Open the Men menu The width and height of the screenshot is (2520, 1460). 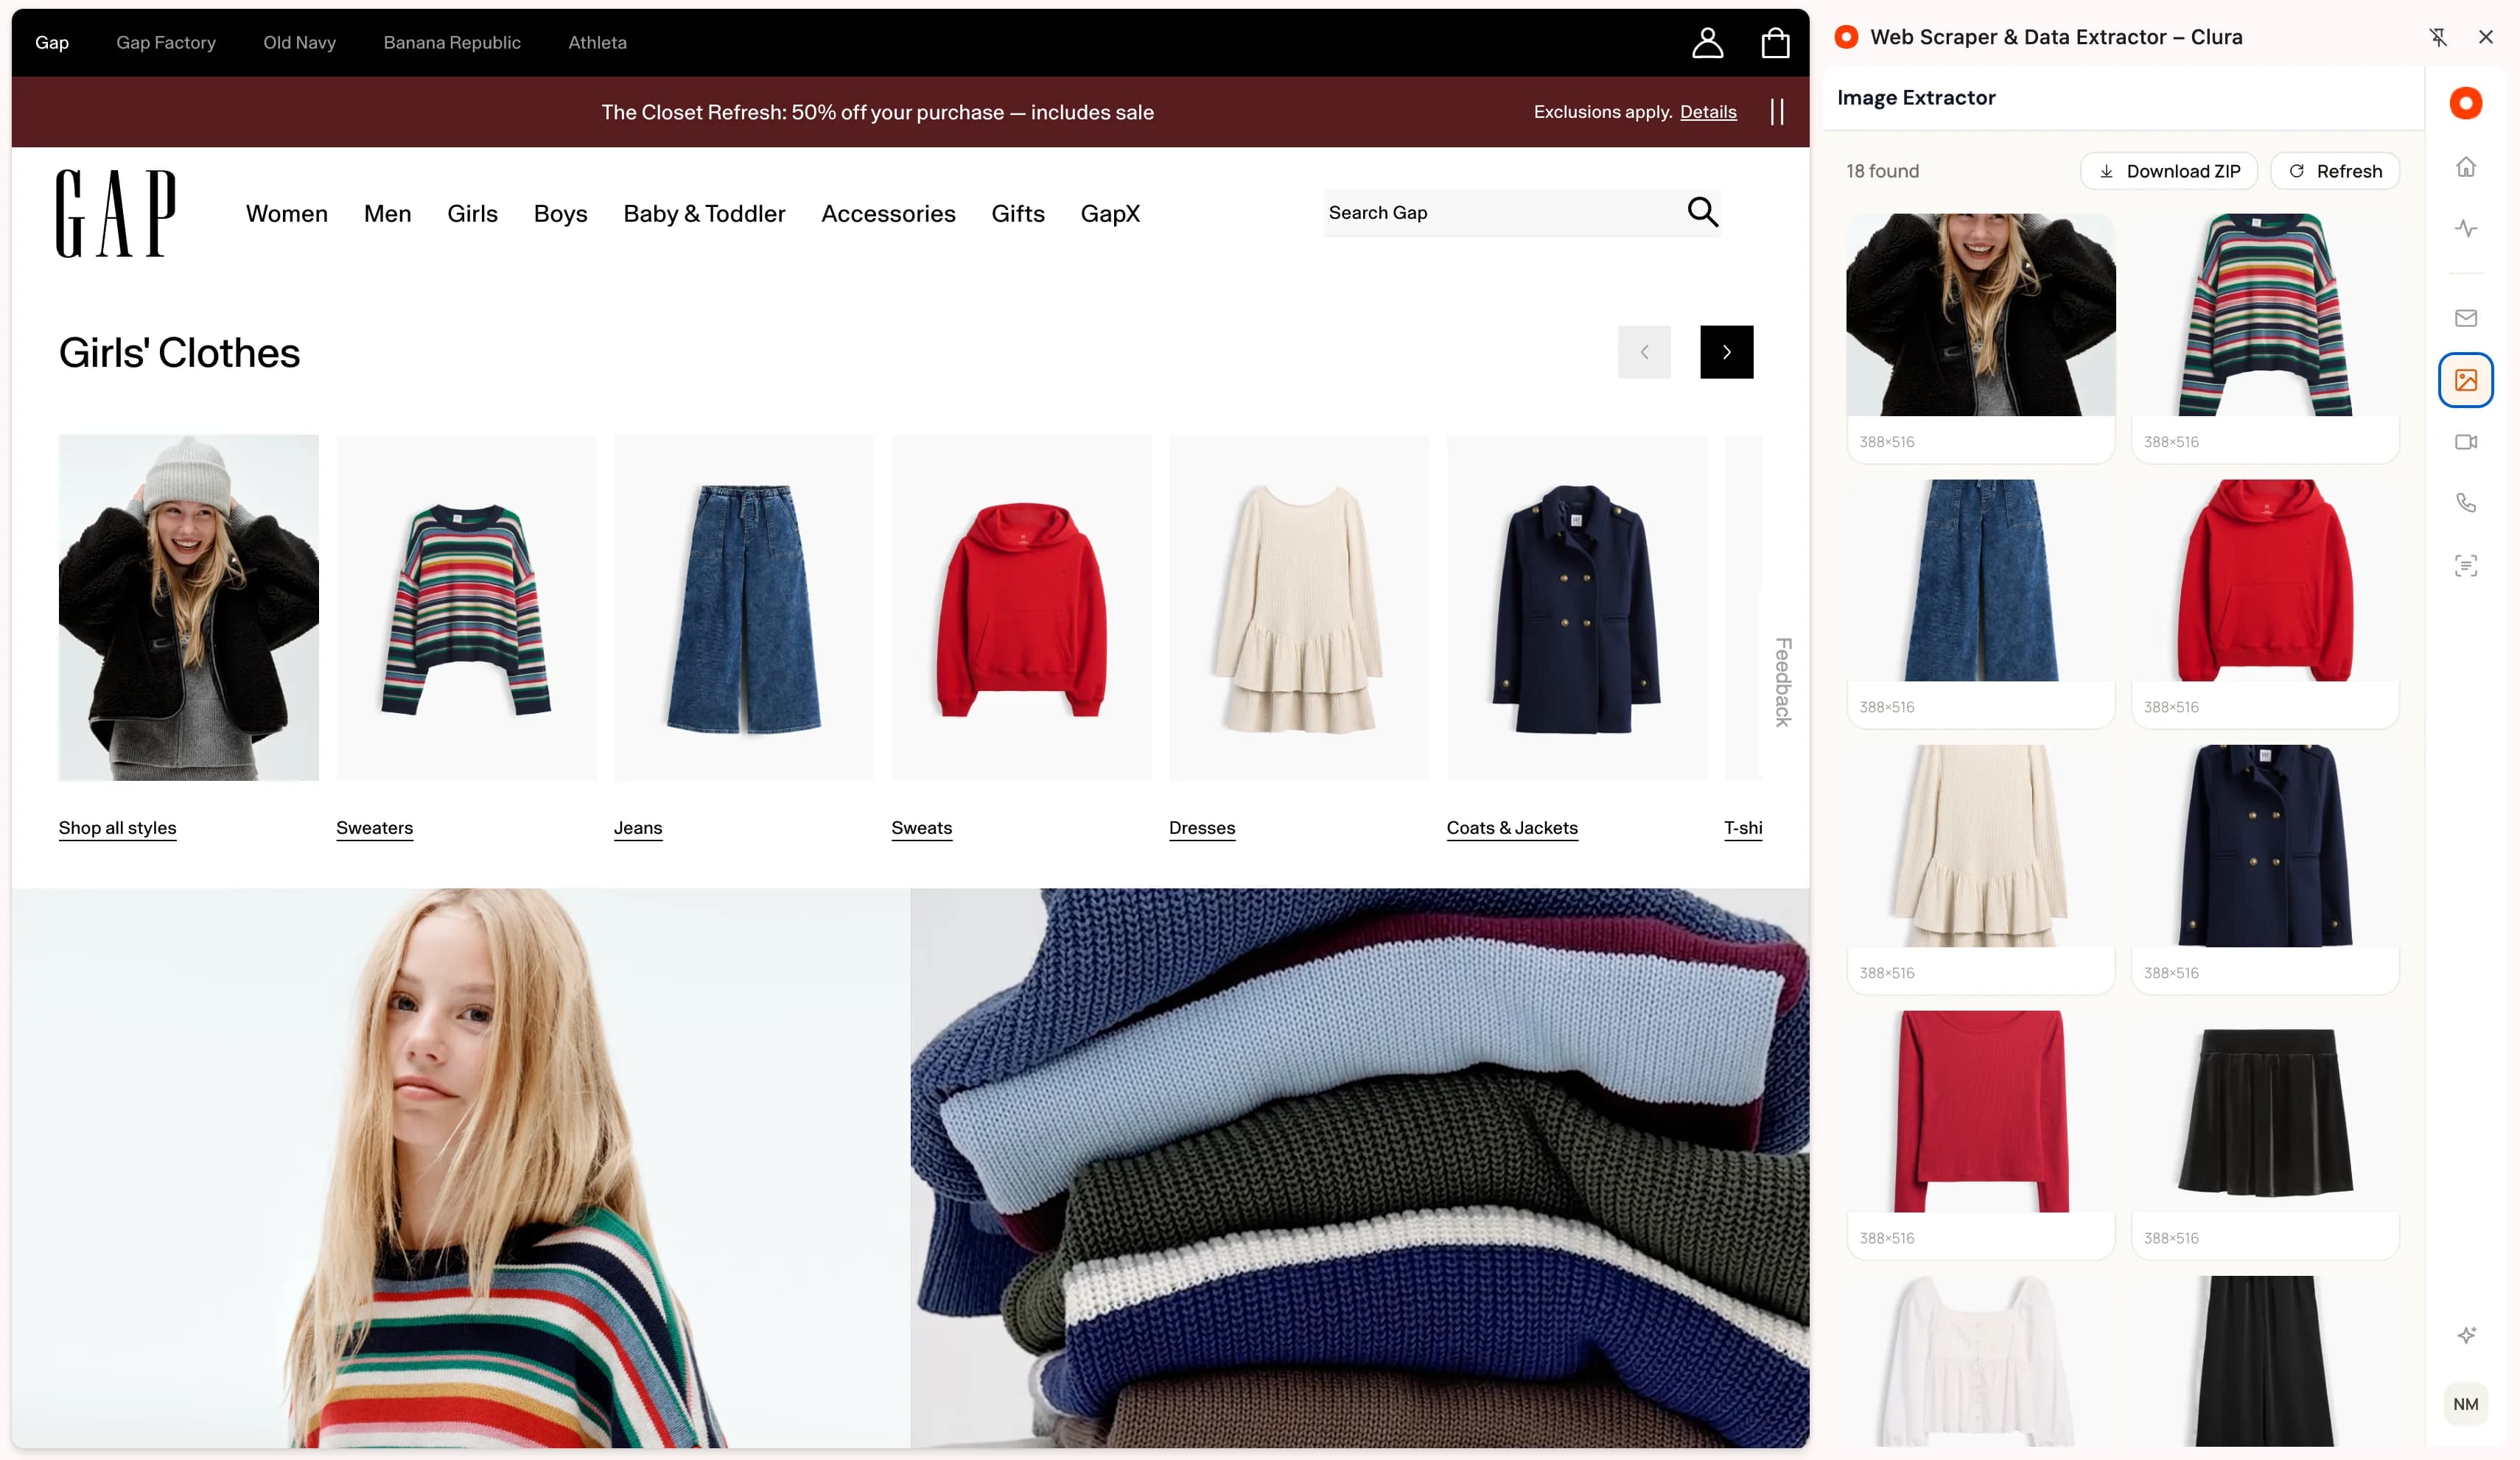coord(387,214)
